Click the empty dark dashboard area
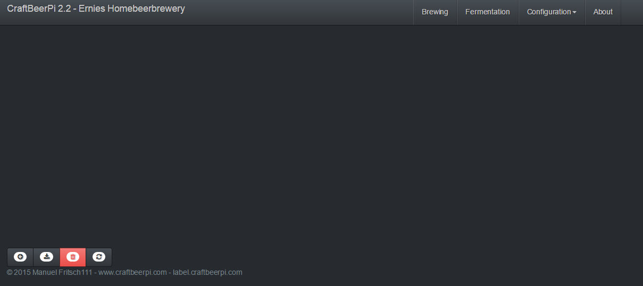Screen dimensions: 643x286 [321, 133]
